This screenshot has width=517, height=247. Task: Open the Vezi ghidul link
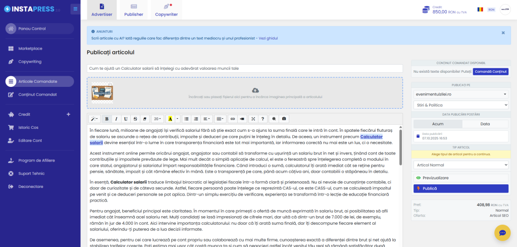[x=268, y=38]
